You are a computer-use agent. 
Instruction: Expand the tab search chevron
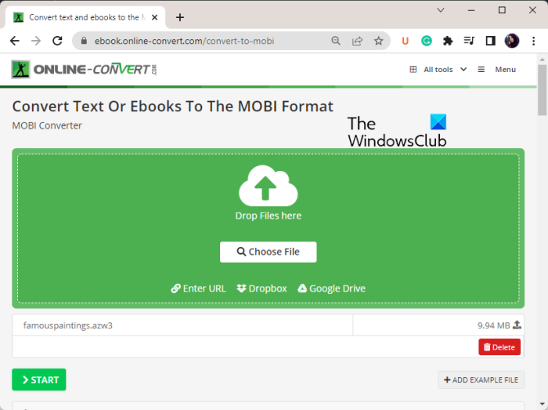[441, 10]
